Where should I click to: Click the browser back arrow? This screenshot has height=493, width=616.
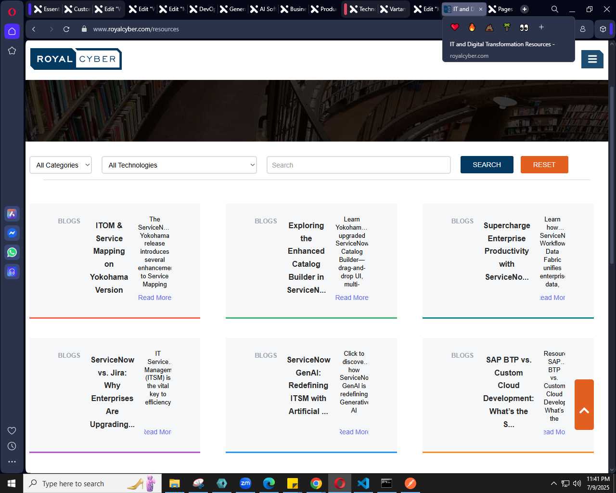(34, 29)
